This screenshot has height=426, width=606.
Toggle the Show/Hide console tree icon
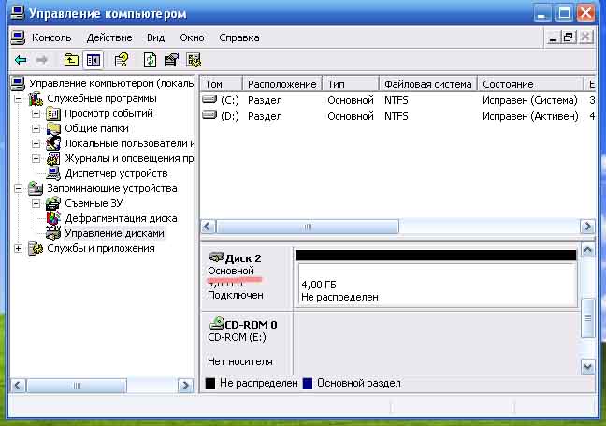(93, 60)
